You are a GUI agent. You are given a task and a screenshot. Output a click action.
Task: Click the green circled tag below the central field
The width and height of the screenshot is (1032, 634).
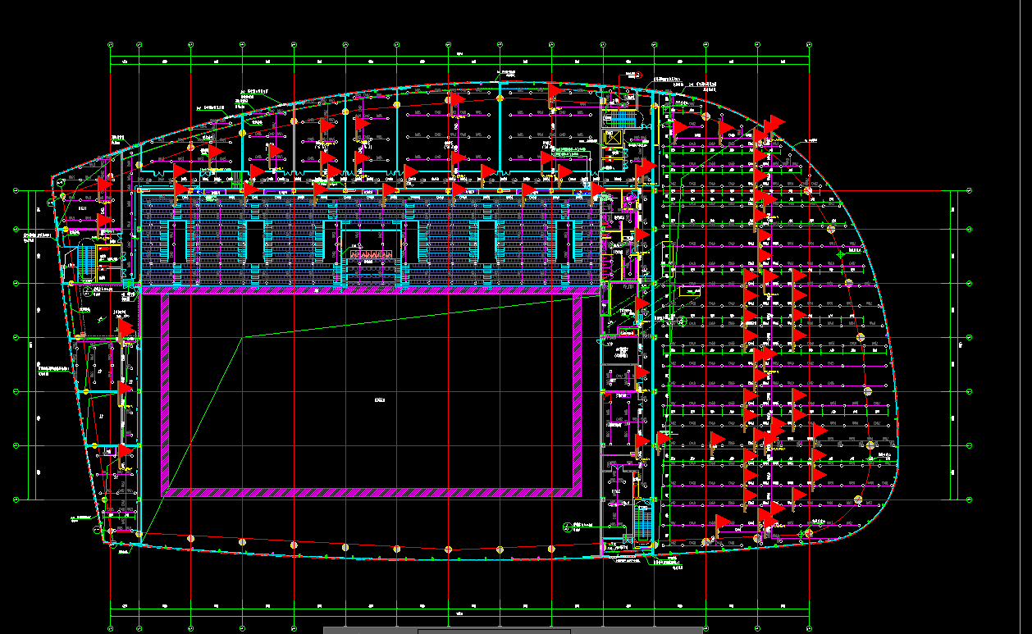(567, 526)
